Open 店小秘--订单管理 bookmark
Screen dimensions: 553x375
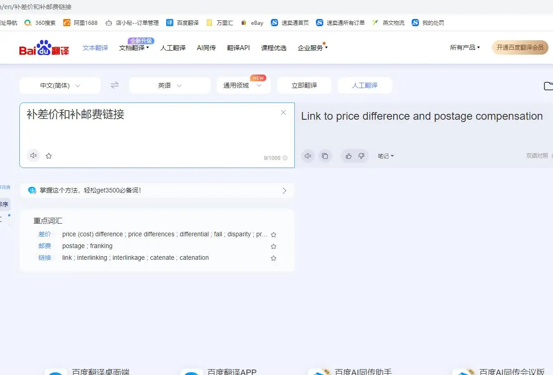click(x=132, y=23)
